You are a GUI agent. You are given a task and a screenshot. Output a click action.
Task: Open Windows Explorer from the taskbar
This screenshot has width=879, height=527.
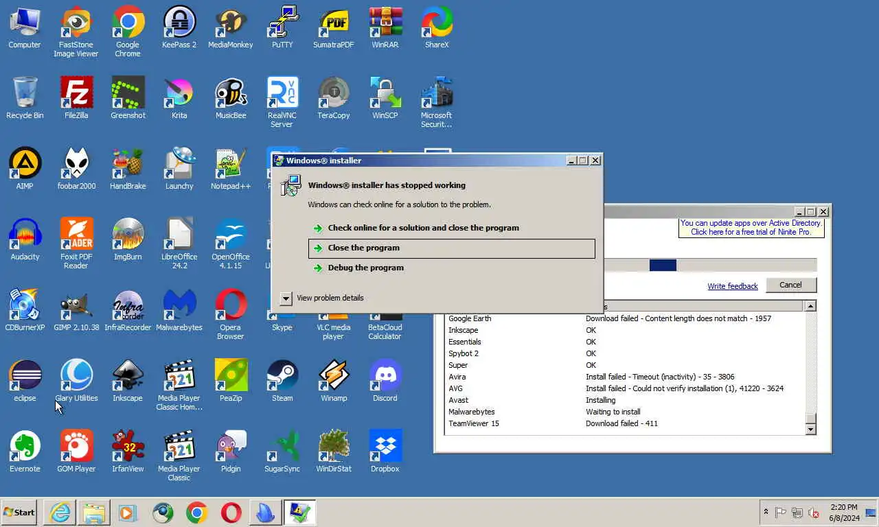(94, 512)
